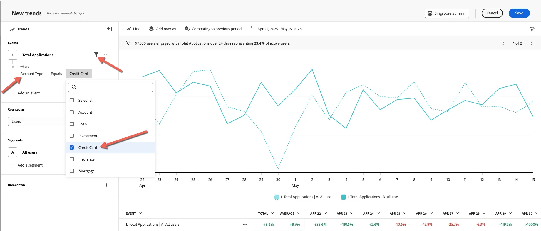This screenshot has height=231, width=541.
Task: Open row options for Total Applications table row
Action: [245, 224]
